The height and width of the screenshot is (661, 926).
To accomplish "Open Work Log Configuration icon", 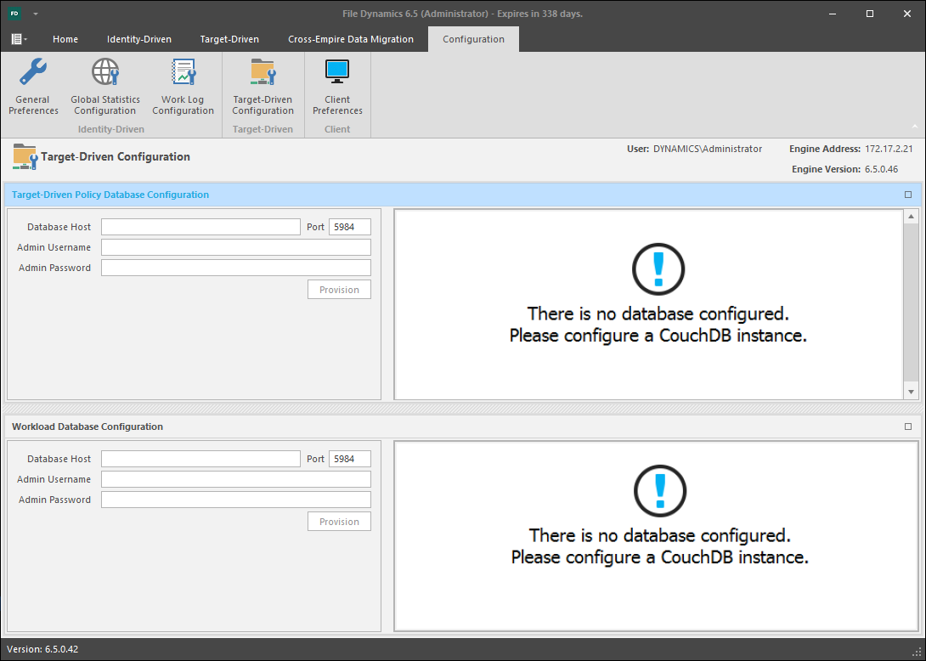I will [183, 73].
